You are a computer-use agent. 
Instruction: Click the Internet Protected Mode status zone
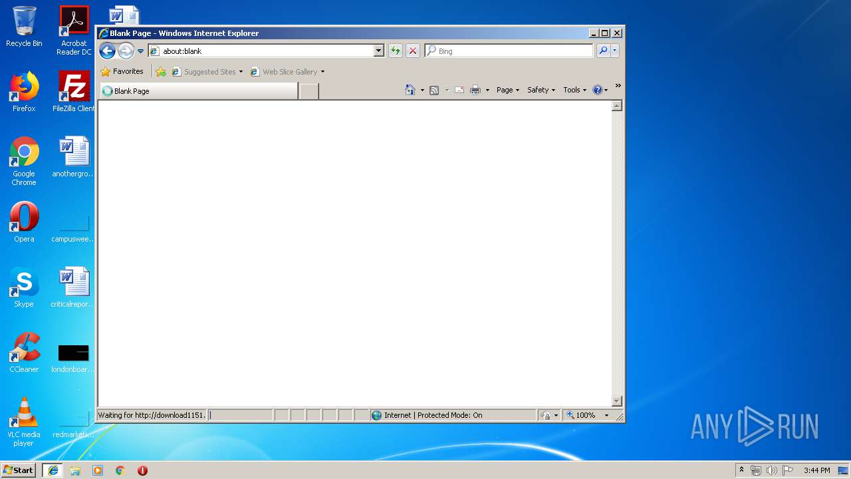pyautogui.click(x=453, y=415)
